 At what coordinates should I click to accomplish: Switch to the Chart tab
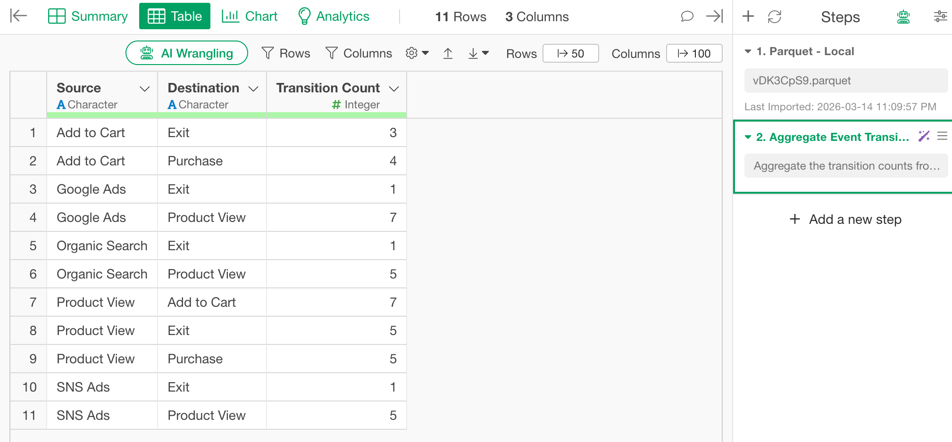coord(250,16)
